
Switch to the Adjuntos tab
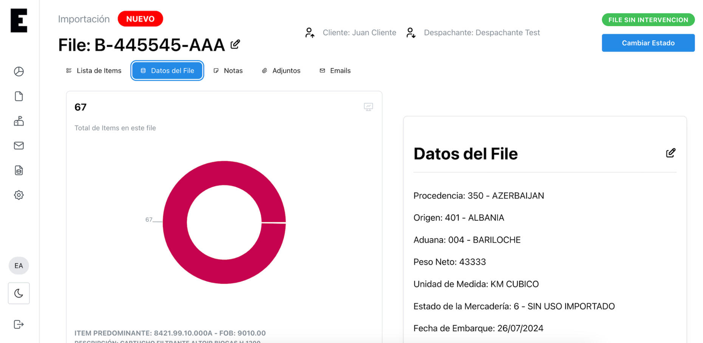[x=281, y=70]
